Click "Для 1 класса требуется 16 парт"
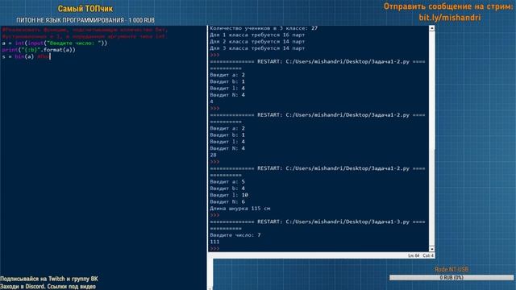Screen dimensions: 516x290 pos(257,35)
